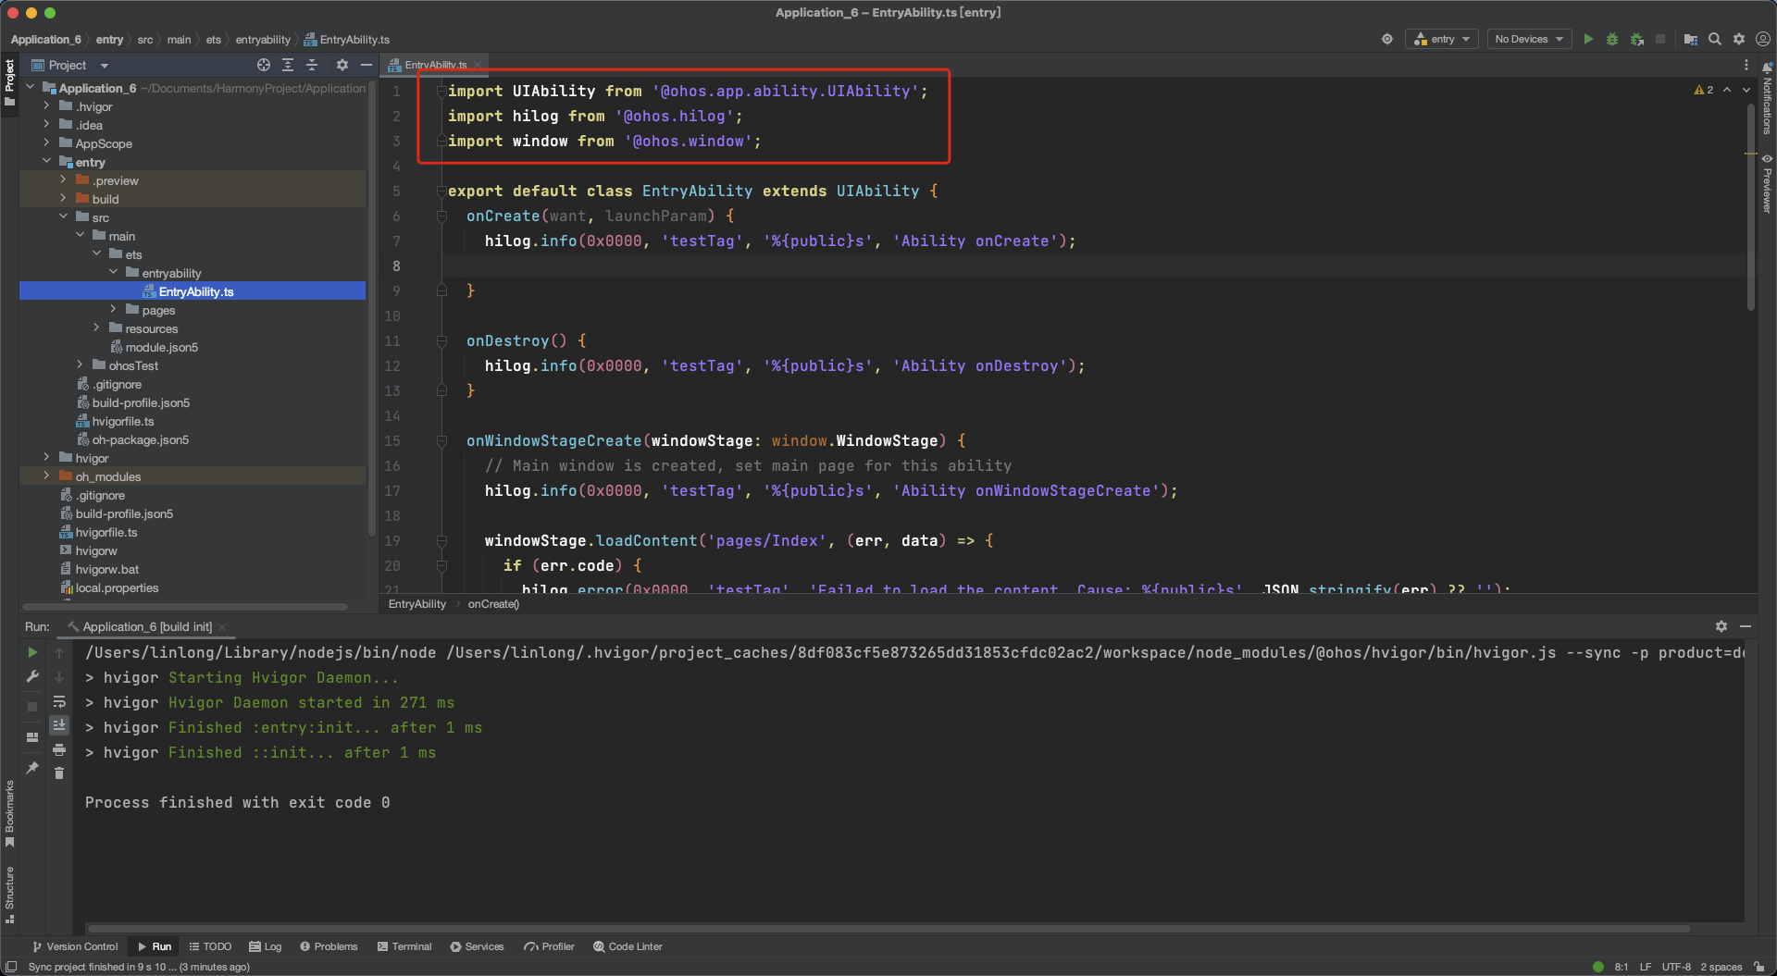Expand the resources folder
Viewport: 1777px width, 976px height.
(96, 328)
